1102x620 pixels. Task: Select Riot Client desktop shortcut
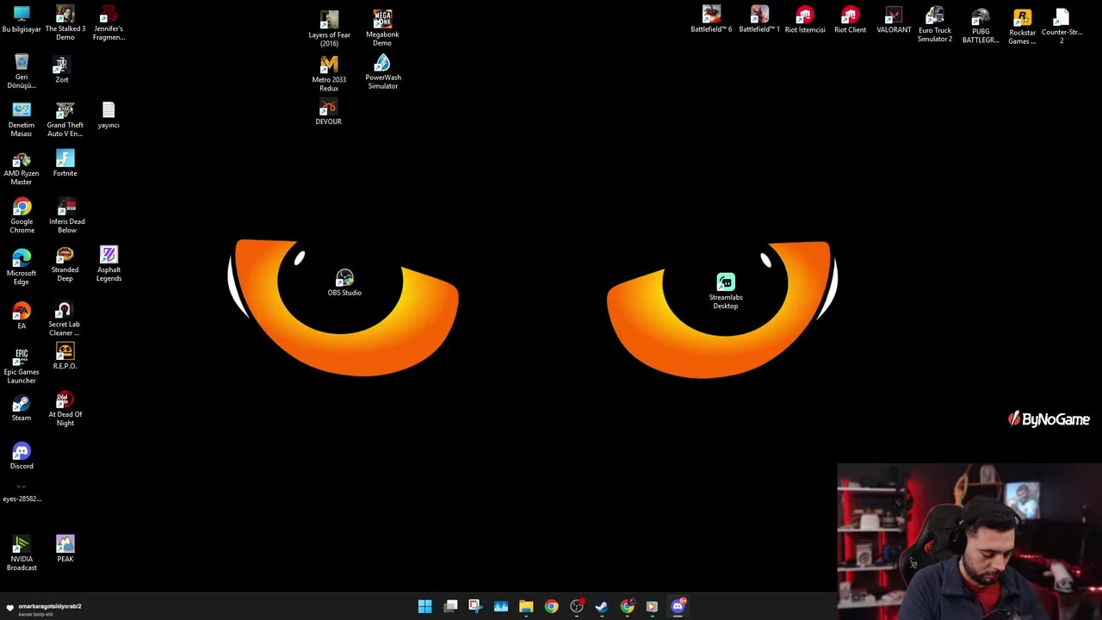click(x=850, y=20)
